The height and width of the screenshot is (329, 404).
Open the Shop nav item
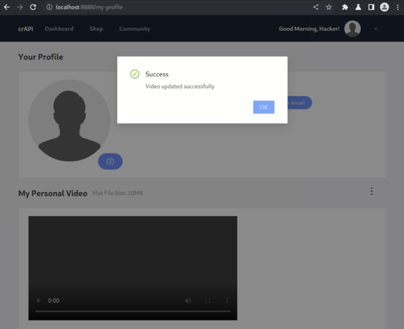click(x=96, y=29)
